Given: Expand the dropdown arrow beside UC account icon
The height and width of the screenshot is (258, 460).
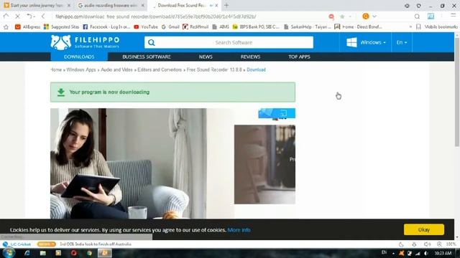Looking at the screenshot, I should pyautogui.click(x=374, y=16).
